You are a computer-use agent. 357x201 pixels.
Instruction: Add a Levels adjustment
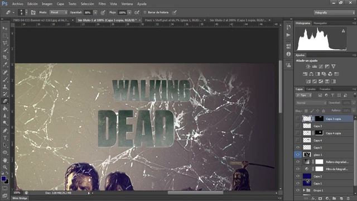pos(315,66)
